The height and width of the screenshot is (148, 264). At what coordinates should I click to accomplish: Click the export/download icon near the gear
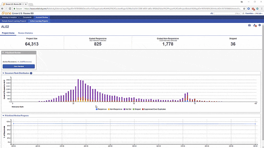pyautogui.click(x=249, y=25)
